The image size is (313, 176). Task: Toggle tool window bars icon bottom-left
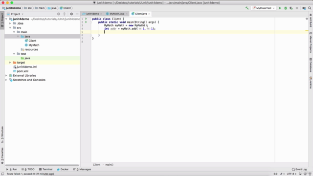coord(2,174)
